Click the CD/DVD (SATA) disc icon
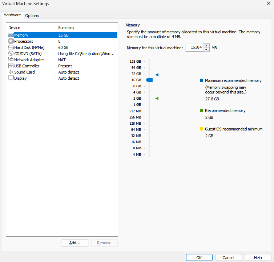274x262 pixels. tap(11, 53)
